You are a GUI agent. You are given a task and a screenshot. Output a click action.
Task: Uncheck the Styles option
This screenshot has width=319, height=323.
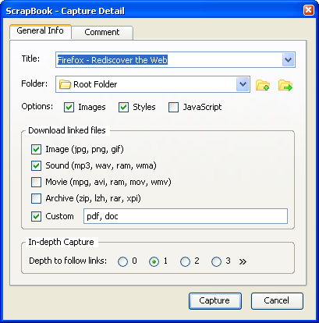click(123, 107)
